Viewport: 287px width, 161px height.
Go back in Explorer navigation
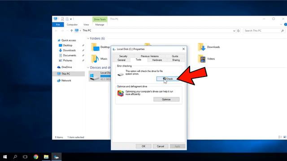56,31
